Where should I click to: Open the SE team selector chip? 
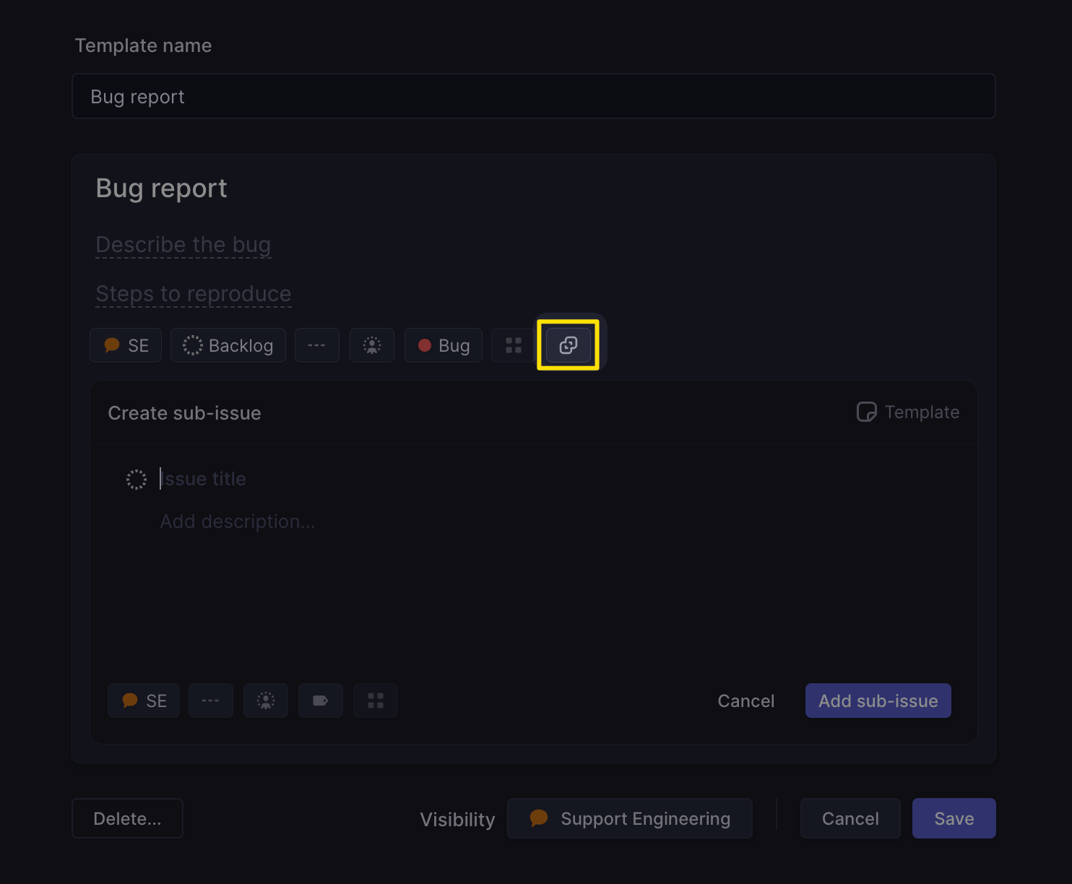pyautogui.click(x=125, y=345)
